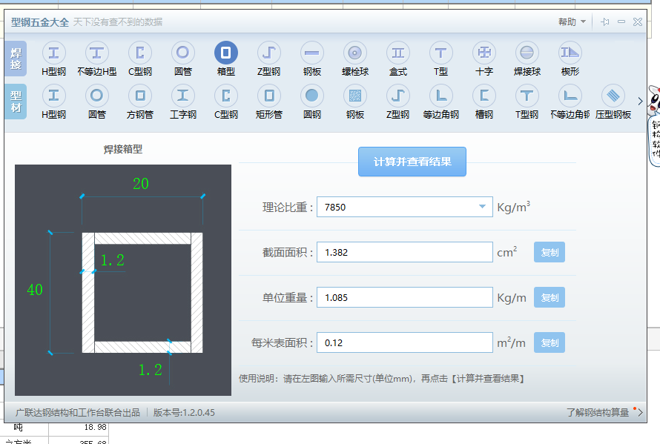
Task: Pick the 矩形管 rectangular tube icon
Action: pos(269,96)
